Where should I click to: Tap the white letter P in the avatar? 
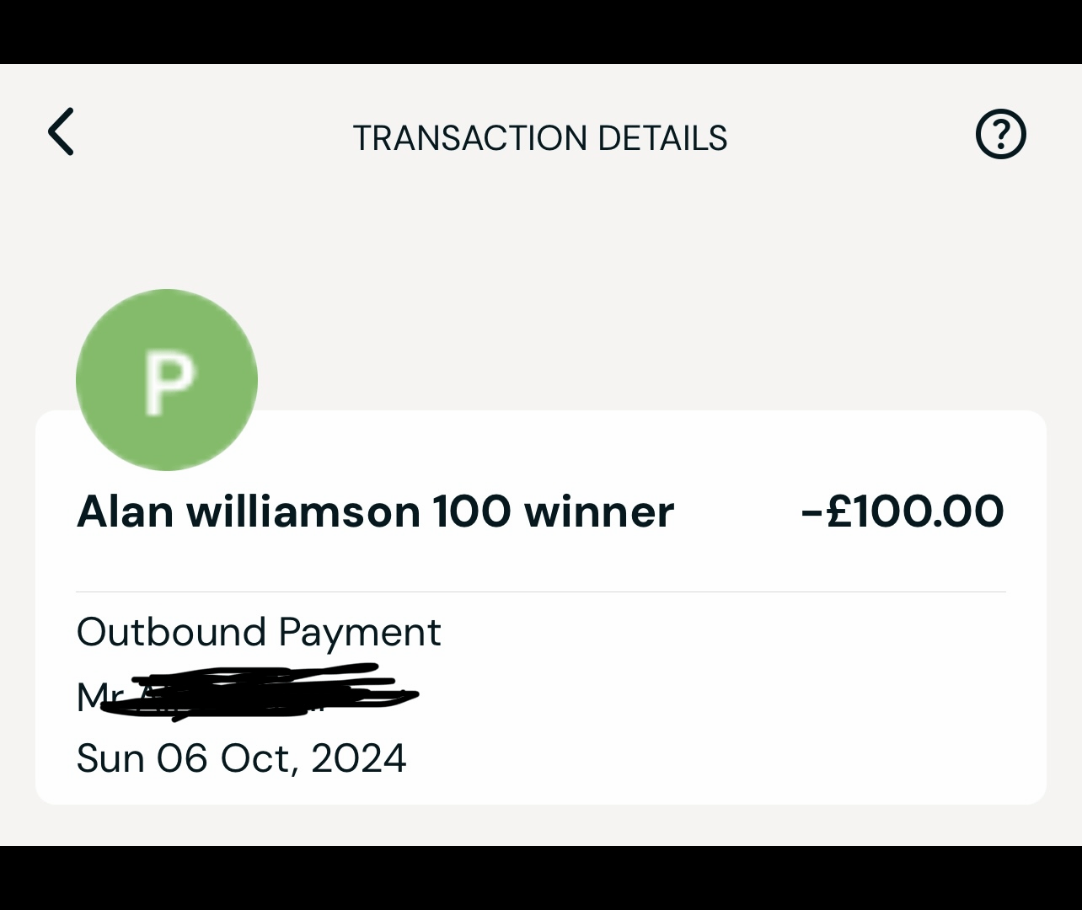click(x=169, y=383)
